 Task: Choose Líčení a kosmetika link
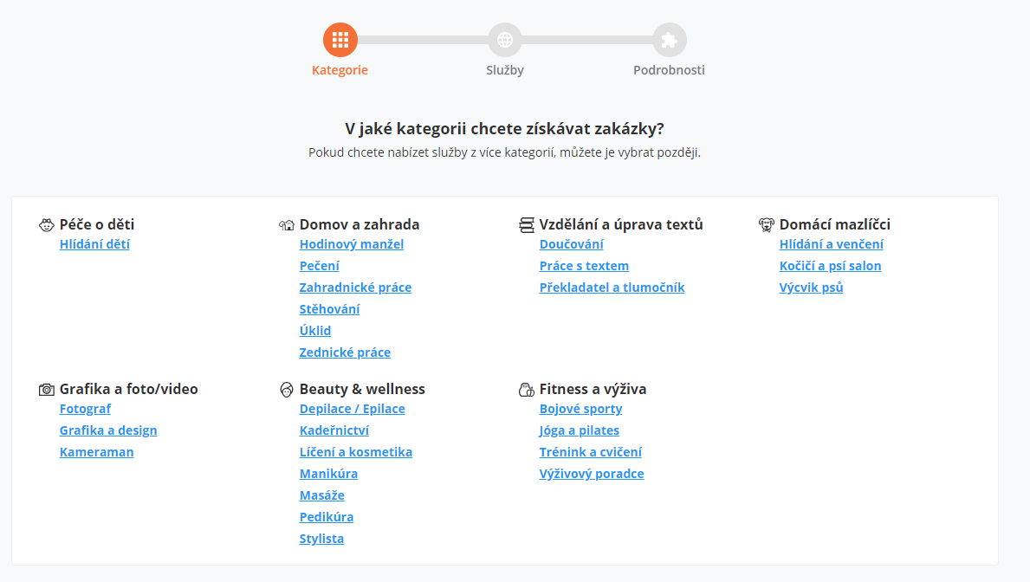(x=355, y=452)
